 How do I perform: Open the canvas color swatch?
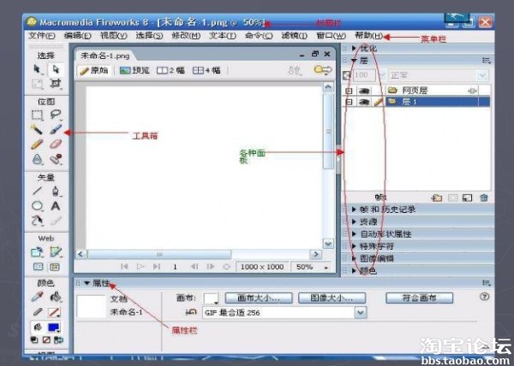point(211,298)
